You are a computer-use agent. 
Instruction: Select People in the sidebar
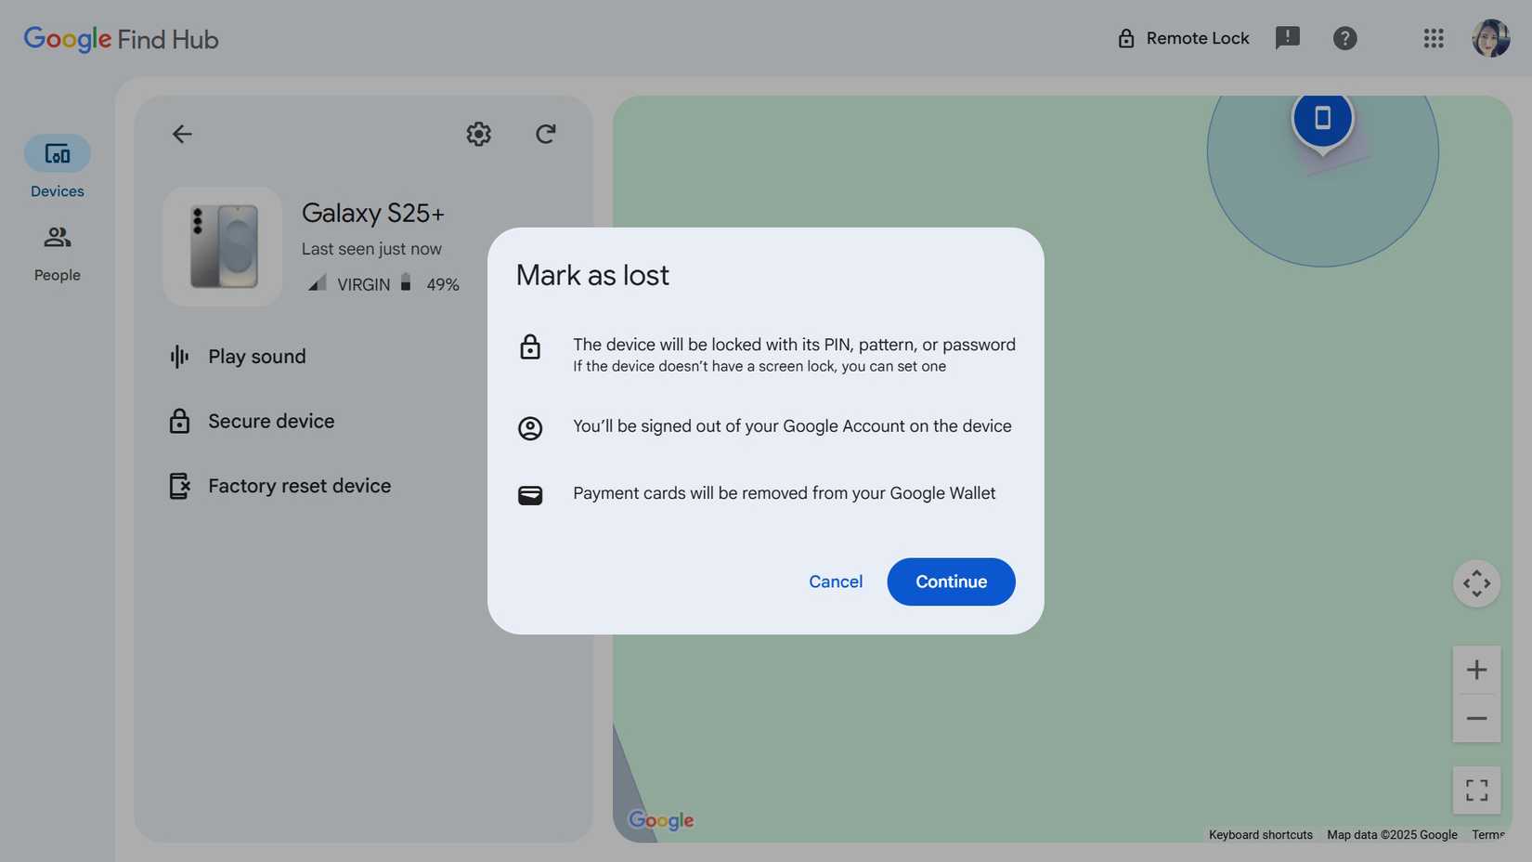click(x=57, y=251)
